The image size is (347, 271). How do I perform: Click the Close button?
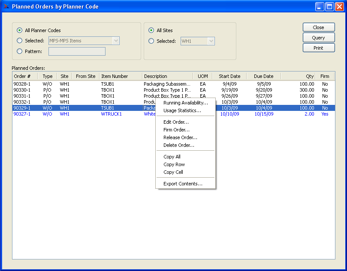pos(318,27)
